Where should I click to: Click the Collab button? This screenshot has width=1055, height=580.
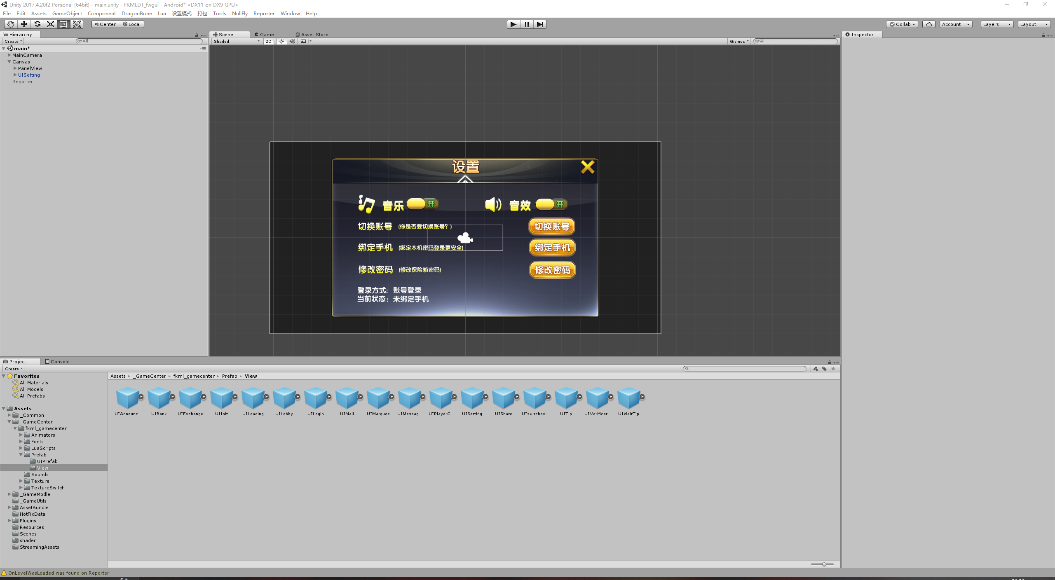tap(902, 24)
